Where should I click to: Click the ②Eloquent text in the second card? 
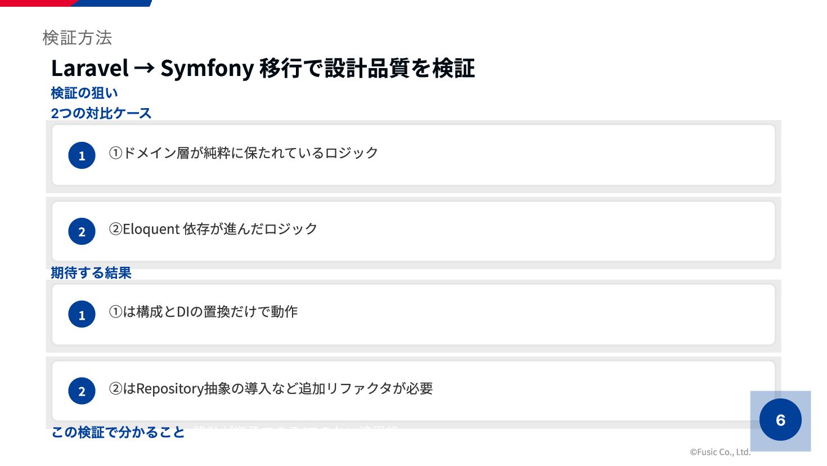[144, 229]
